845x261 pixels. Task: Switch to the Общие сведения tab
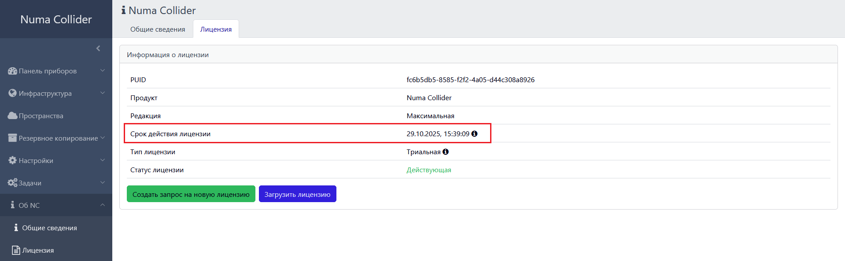158,29
